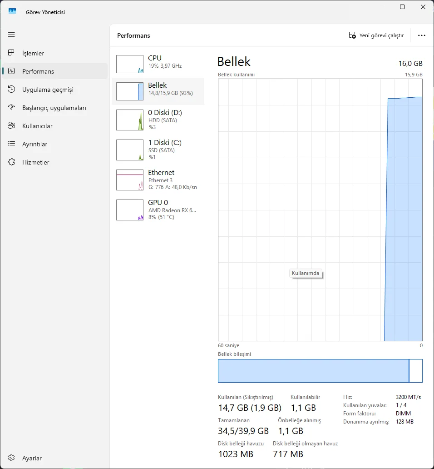The image size is (434, 469).
Task: Click the '128 MB' hardware reserved value
Action: (x=405, y=422)
